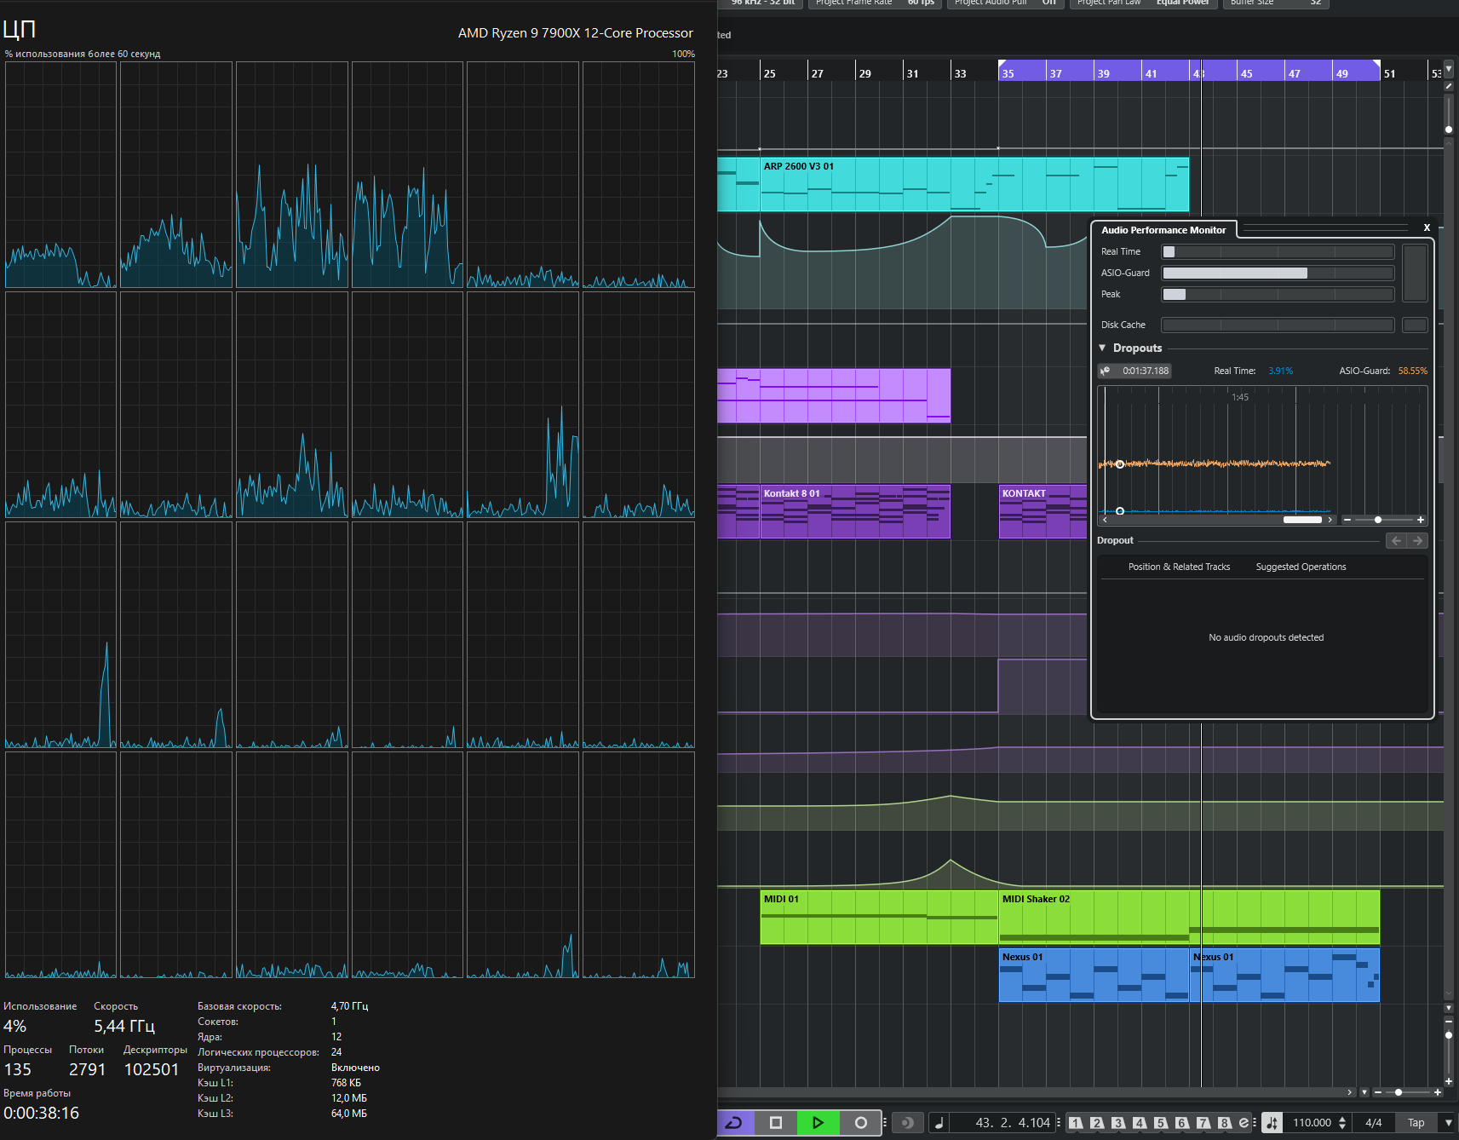Viewport: 1459px width, 1140px height.
Task: Collapse the Dropouts section
Action: pos(1102,348)
